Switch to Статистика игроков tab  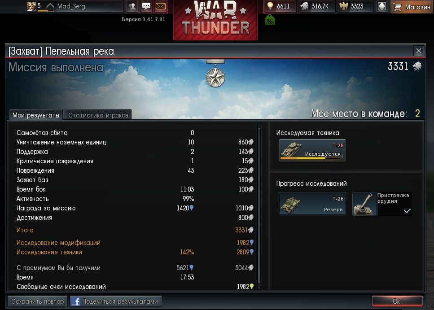point(98,115)
